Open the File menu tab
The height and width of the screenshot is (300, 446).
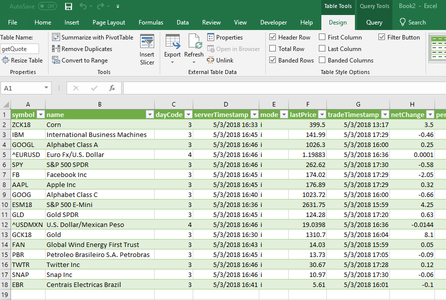point(13,22)
